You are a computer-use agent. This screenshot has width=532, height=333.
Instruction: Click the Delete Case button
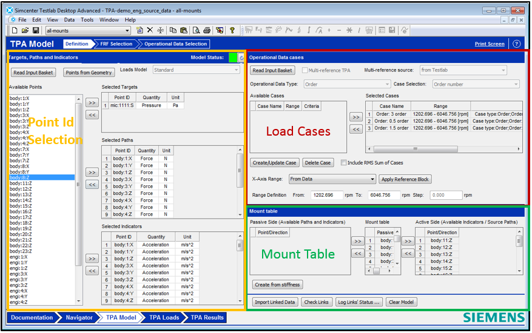pos(318,163)
